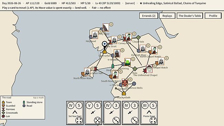The width and height of the screenshot is (224, 126).
Task: Open the North Chapel Watch goblin portrait
Action: click(154, 50)
